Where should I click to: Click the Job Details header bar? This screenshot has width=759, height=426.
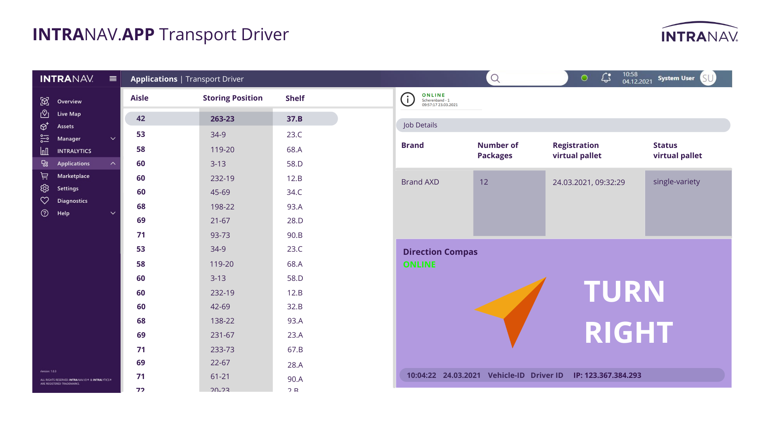coord(563,125)
